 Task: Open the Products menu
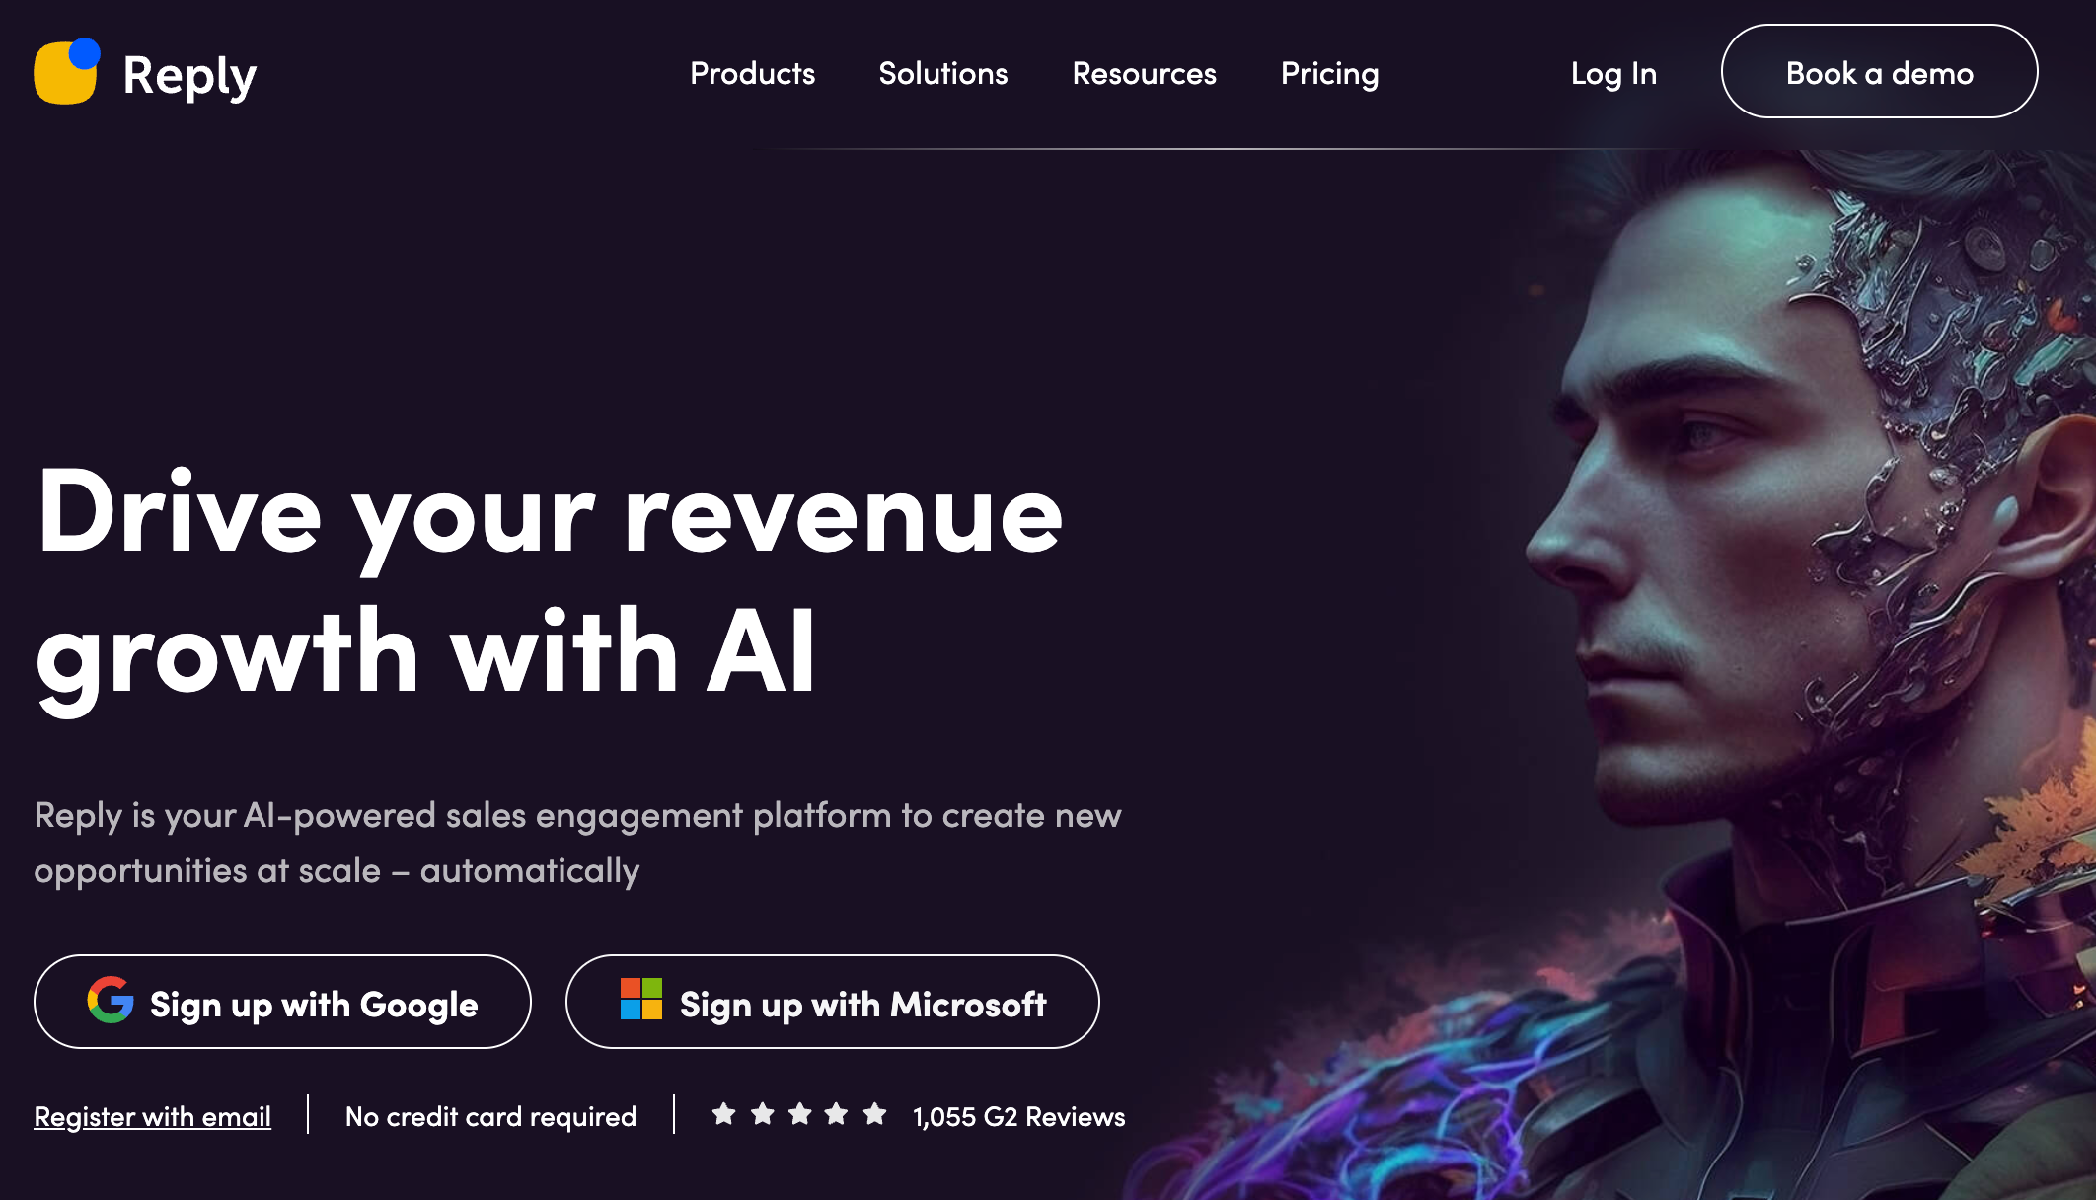point(753,73)
